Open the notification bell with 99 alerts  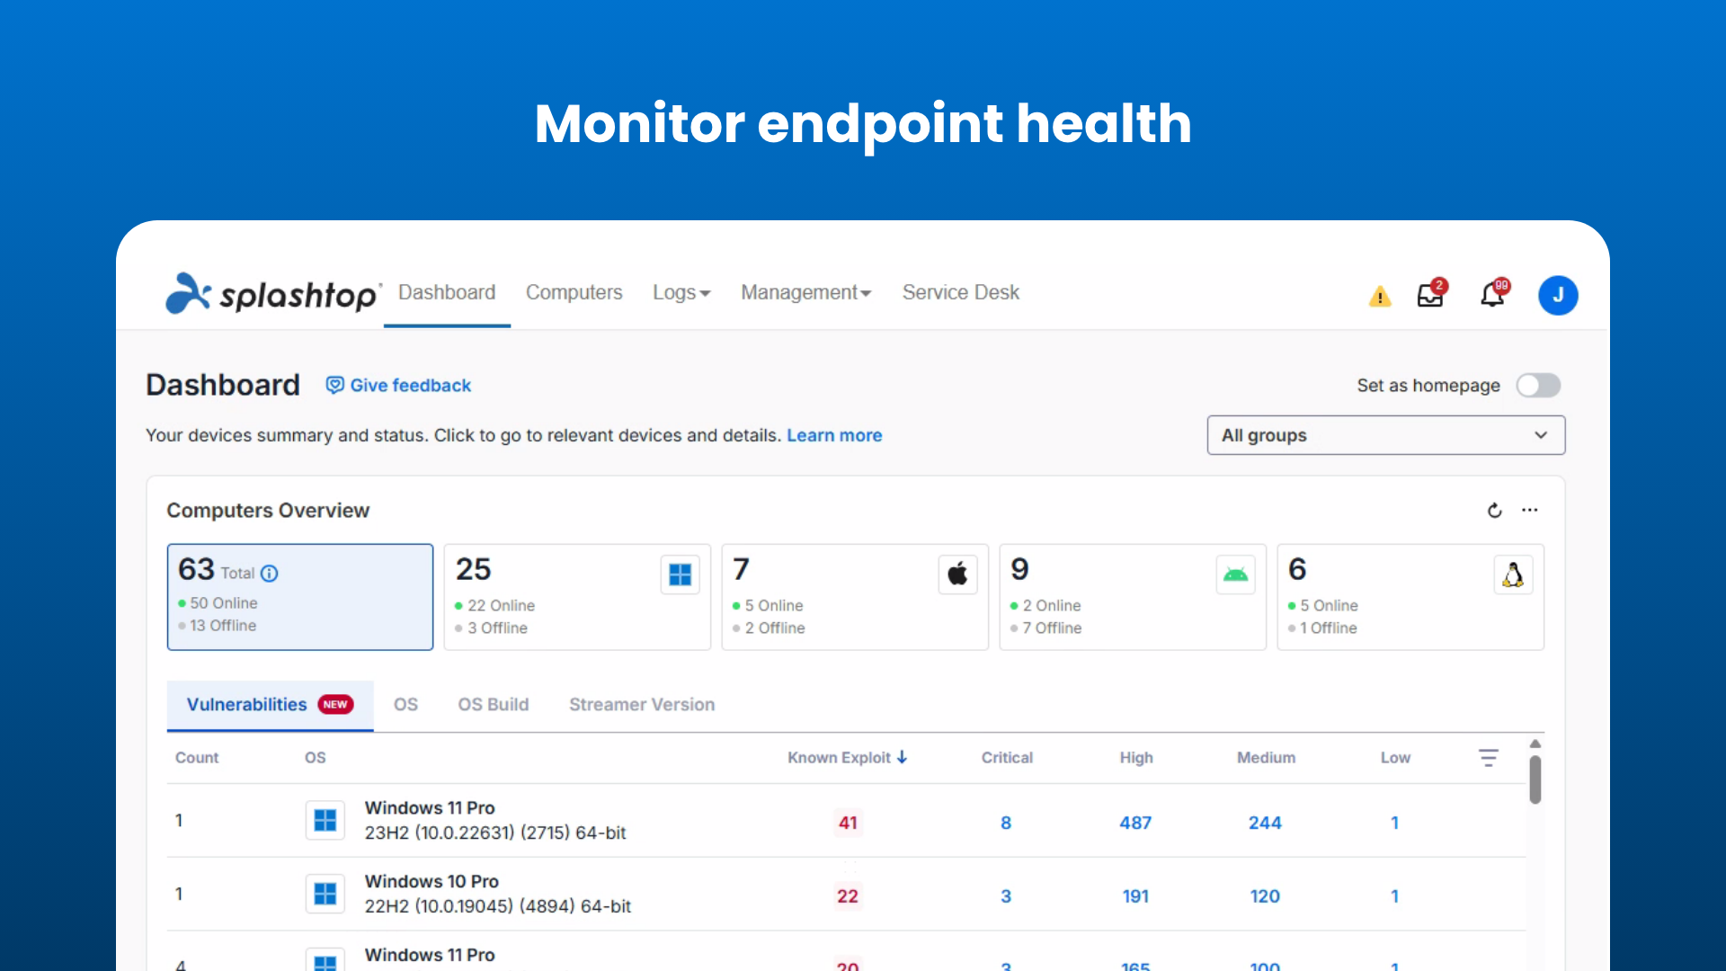[1492, 295]
